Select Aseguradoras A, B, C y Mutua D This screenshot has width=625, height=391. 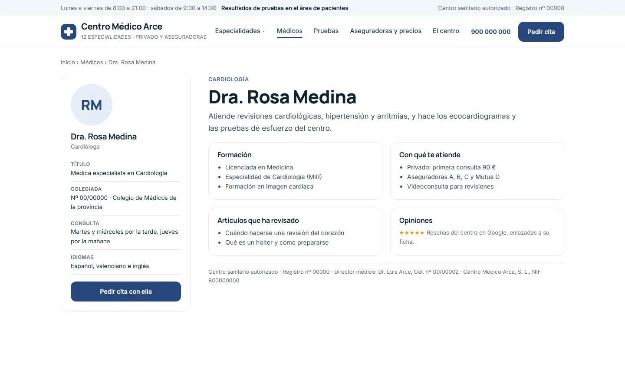tap(453, 177)
